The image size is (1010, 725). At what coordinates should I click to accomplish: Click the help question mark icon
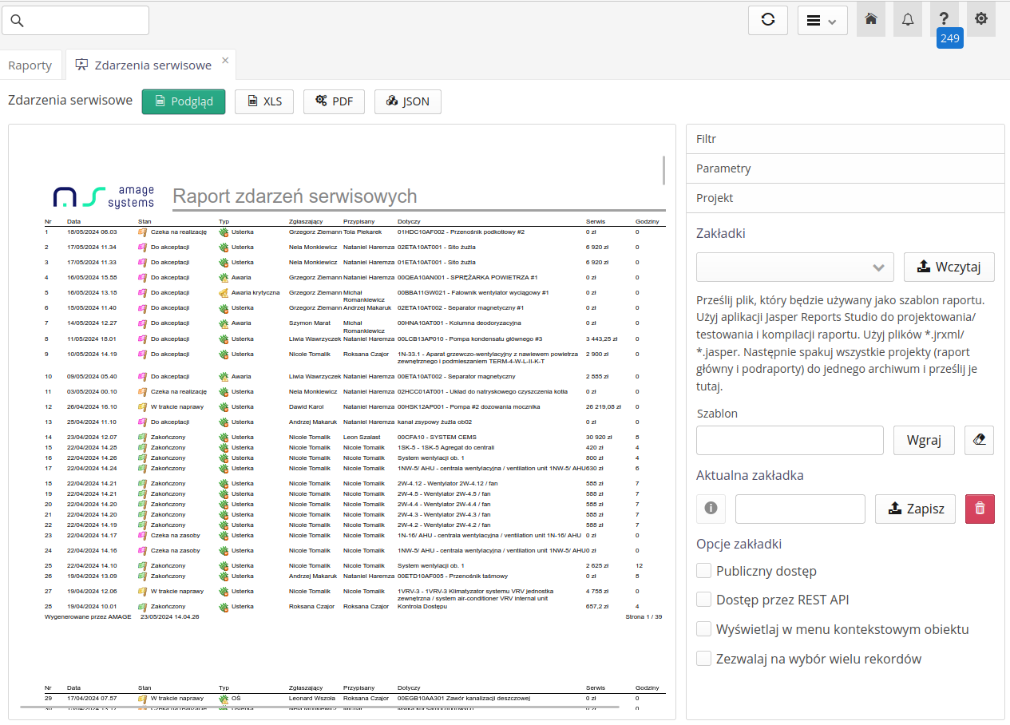[945, 20]
